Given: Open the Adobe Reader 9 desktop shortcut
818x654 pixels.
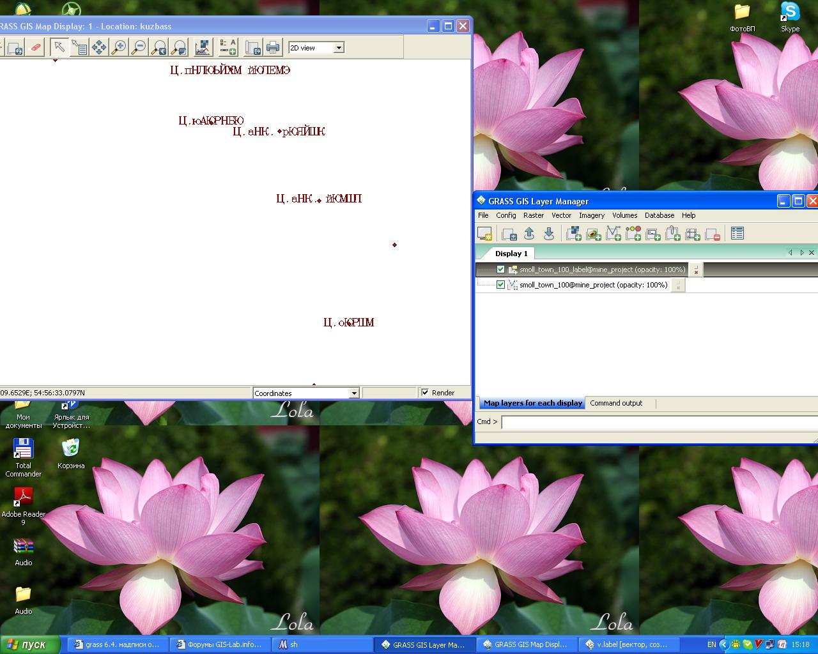Looking at the screenshot, I should point(24,506).
